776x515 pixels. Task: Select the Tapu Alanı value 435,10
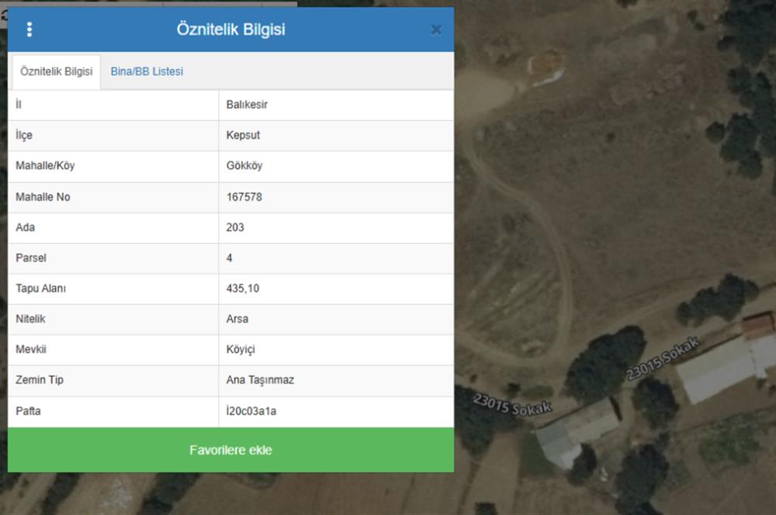tap(243, 289)
